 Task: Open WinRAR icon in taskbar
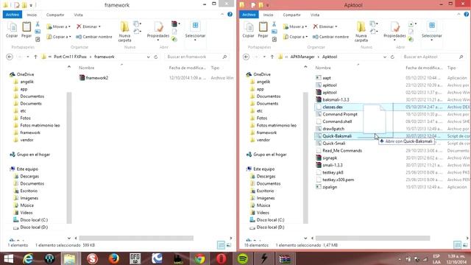click(285, 258)
